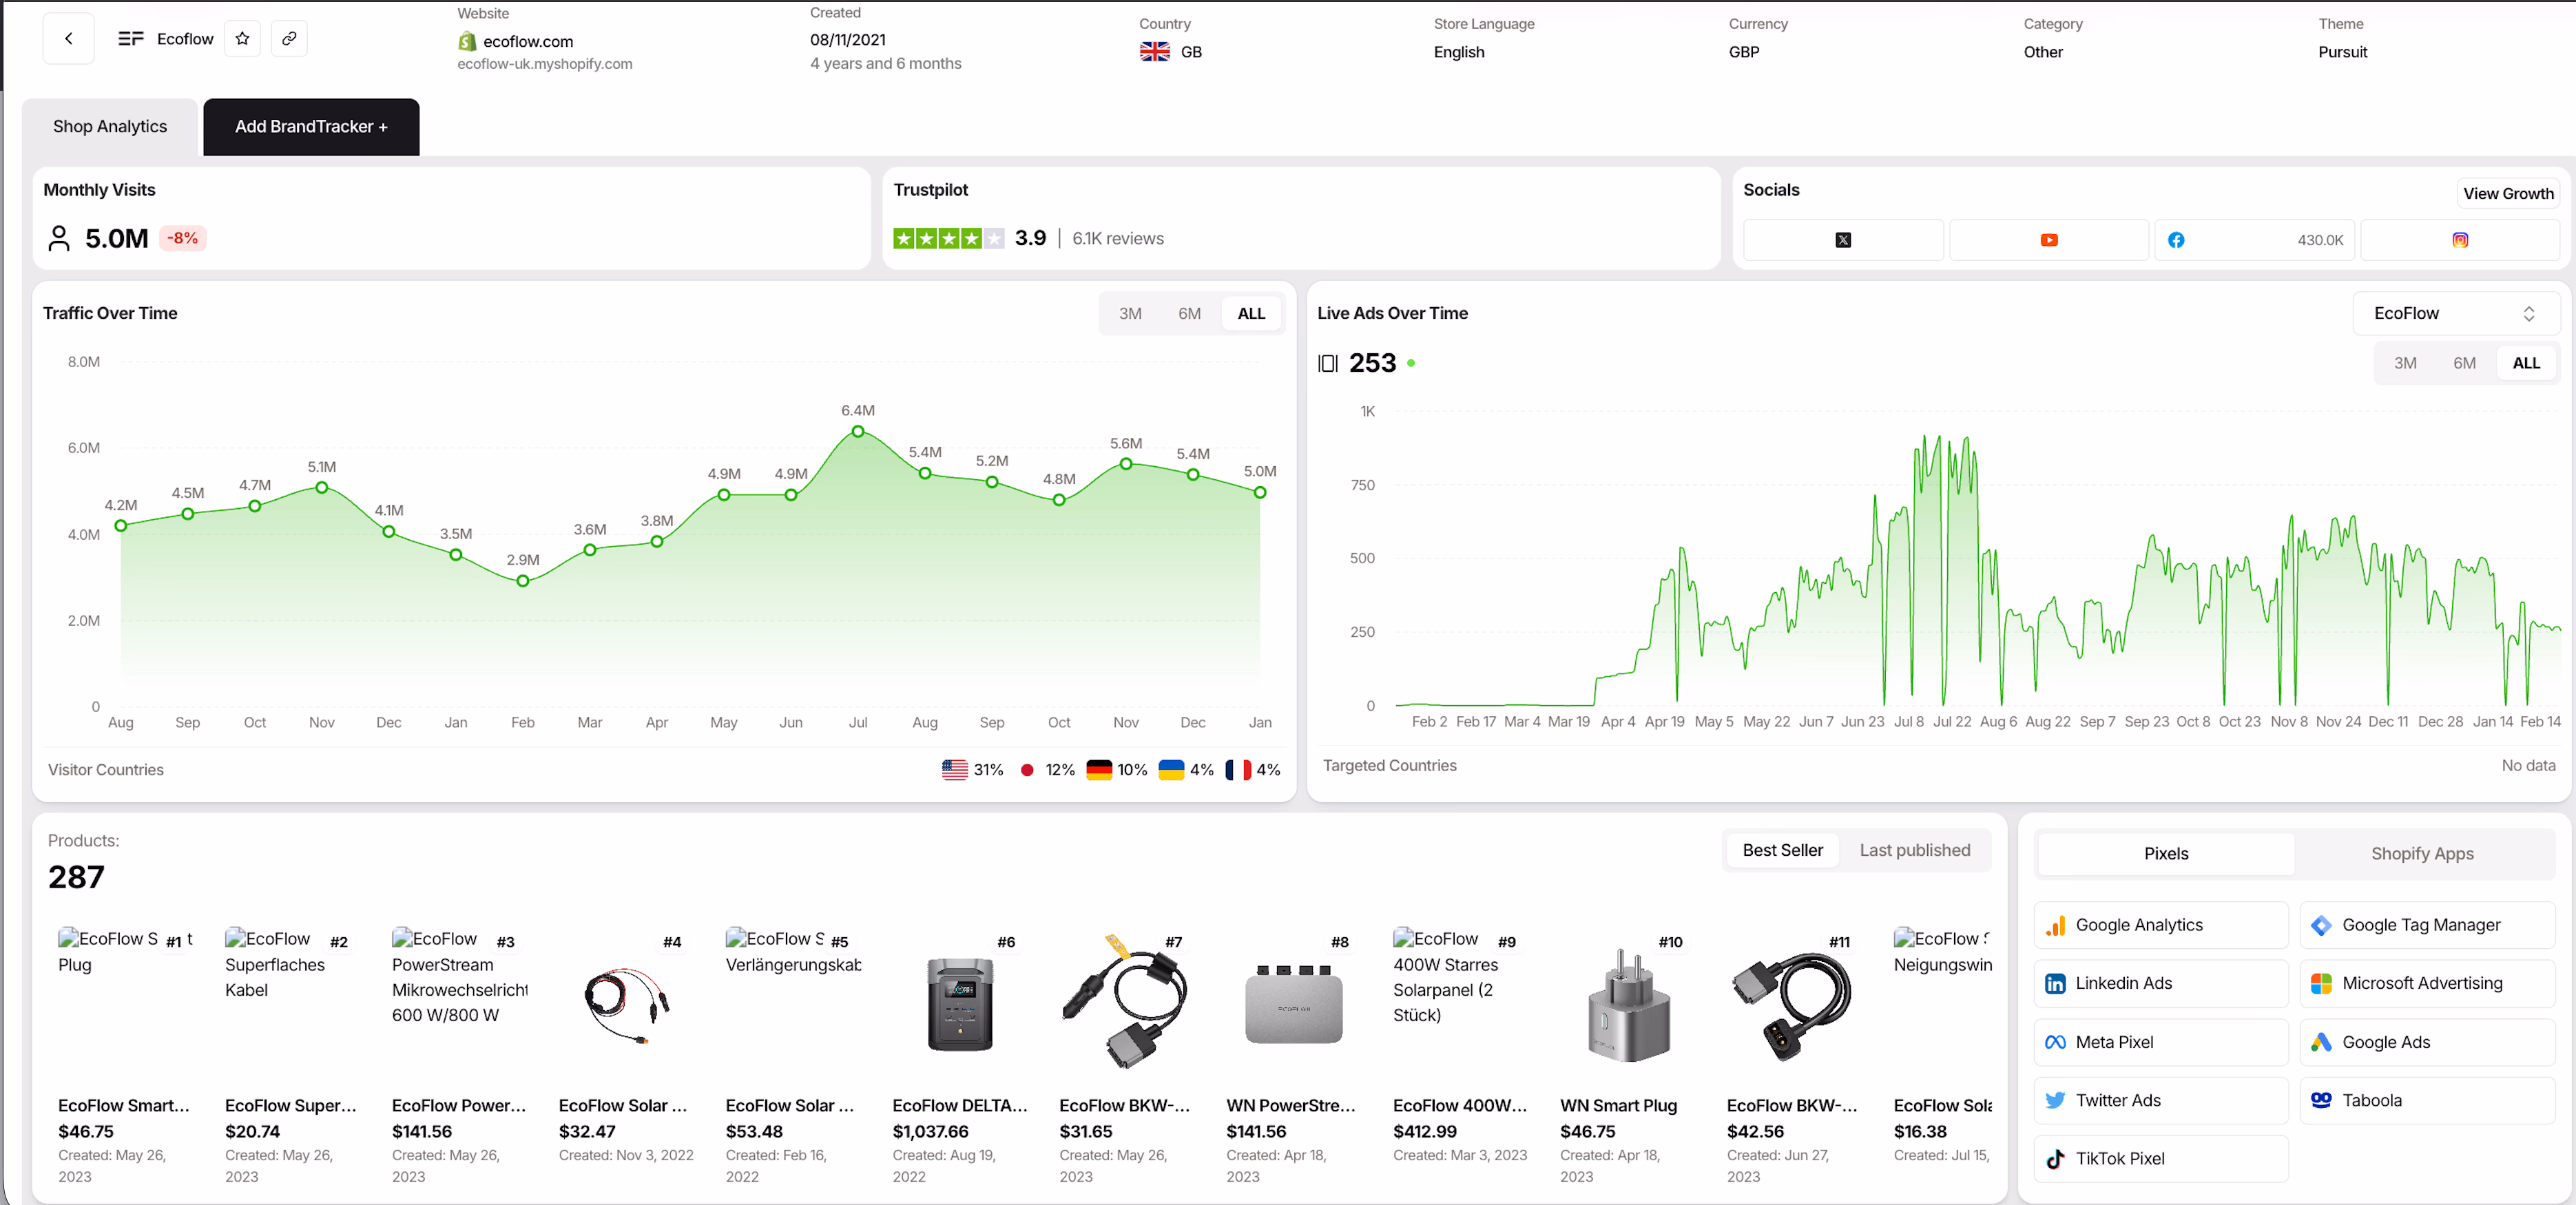Switch to the Shopify Apps tab

click(x=2421, y=854)
